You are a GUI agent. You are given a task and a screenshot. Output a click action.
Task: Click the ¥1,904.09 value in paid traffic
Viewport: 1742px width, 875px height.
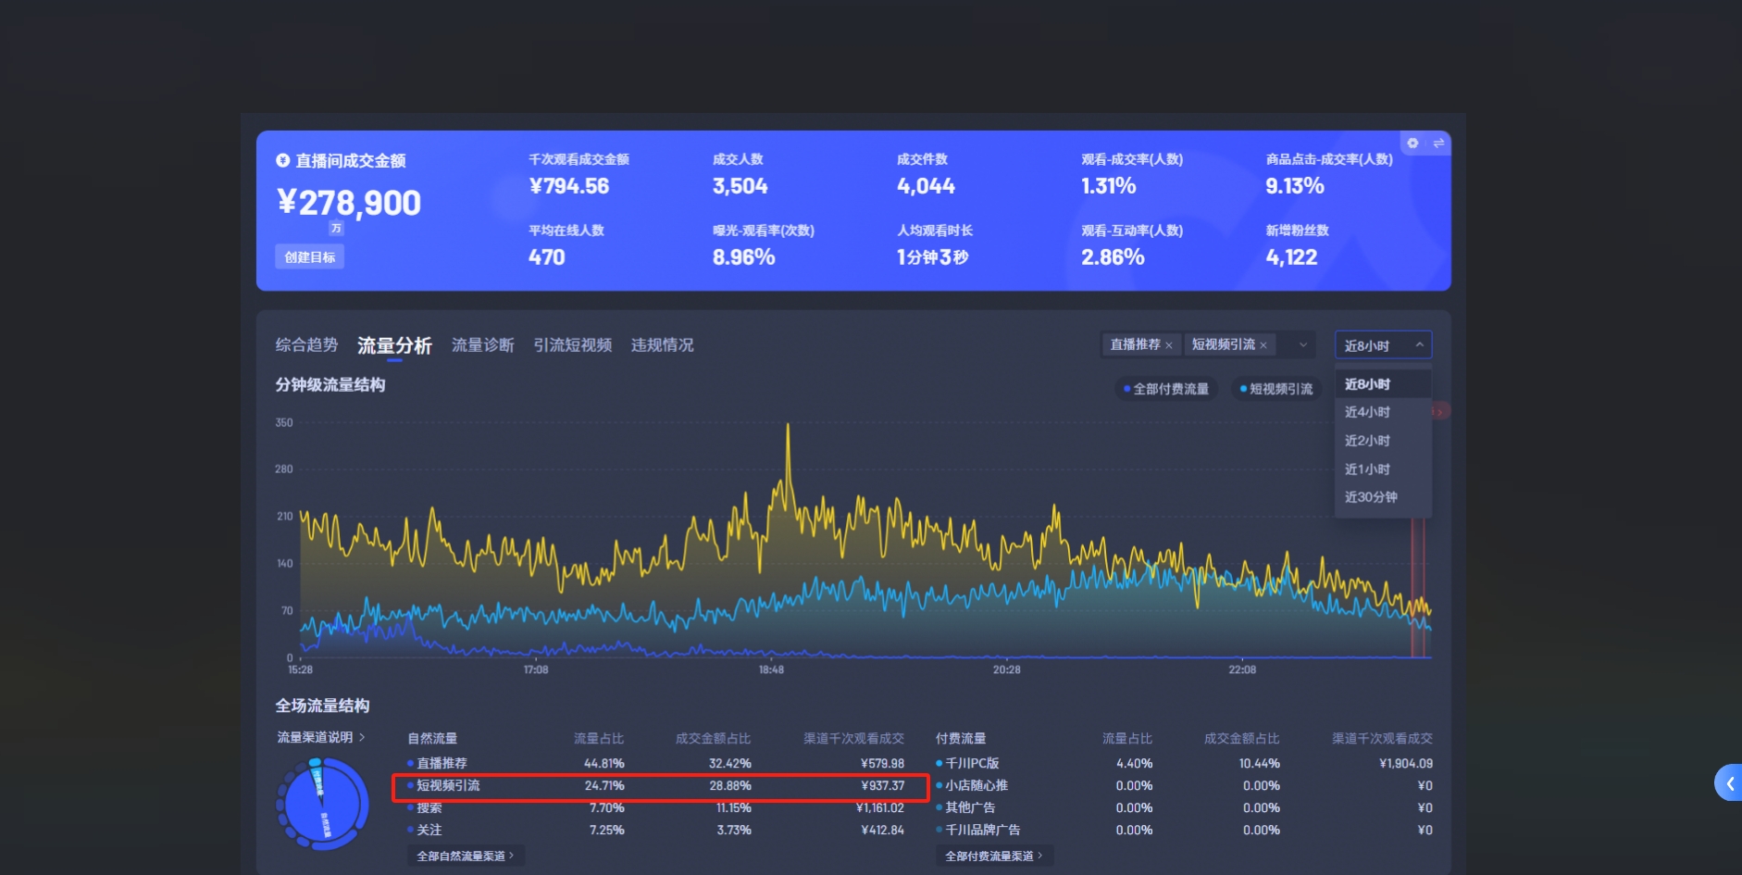point(1405,763)
